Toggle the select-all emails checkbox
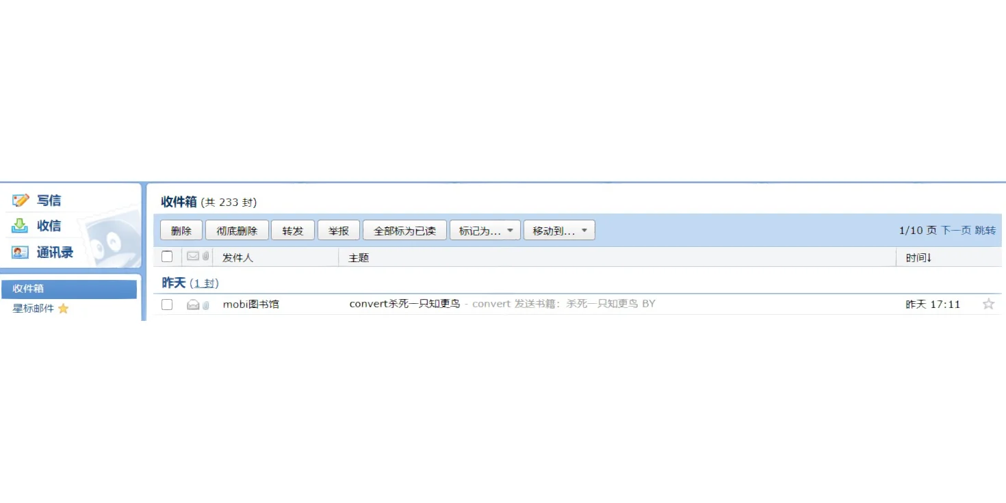Image resolution: width=1006 pixels, height=503 pixels. tap(167, 257)
